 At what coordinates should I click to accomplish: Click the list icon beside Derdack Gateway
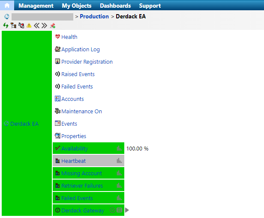[120, 210]
